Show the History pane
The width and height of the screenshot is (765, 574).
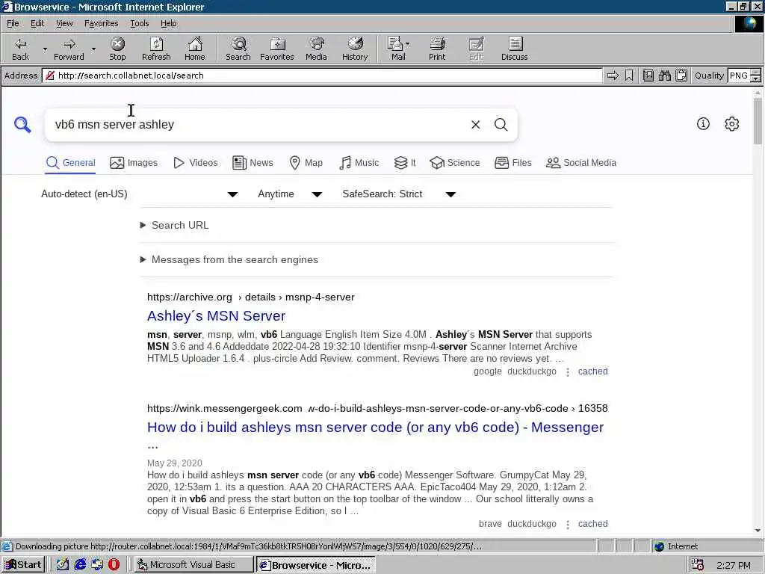pos(355,49)
